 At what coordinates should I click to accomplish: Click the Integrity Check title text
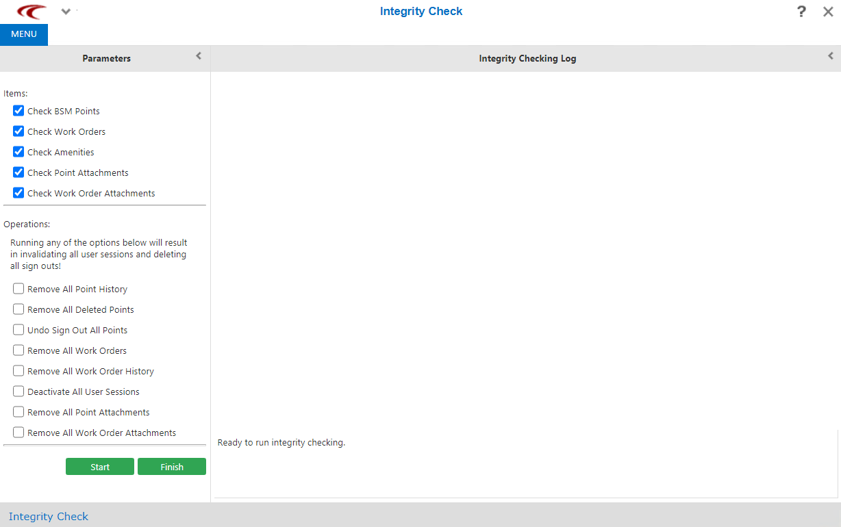tap(420, 11)
